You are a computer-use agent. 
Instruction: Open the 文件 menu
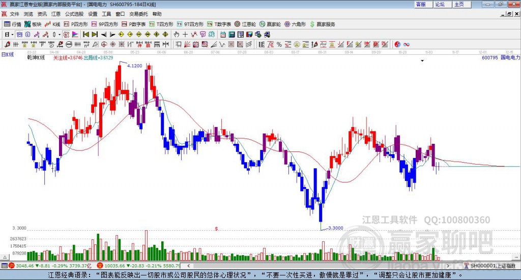click(14, 14)
